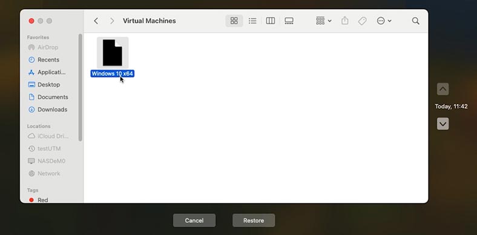This screenshot has height=235, width=477.
Task: Go to earlier backup with up arrow
Action: point(442,89)
